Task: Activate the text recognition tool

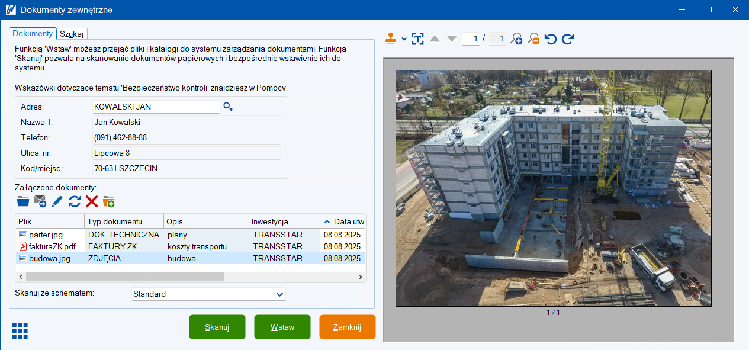Action: coord(418,39)
